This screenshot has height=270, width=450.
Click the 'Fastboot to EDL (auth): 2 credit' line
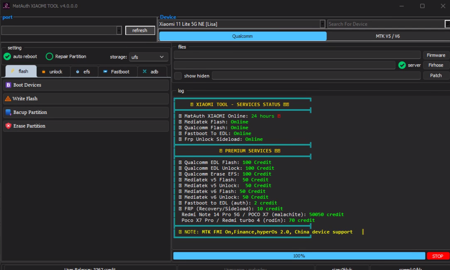[x=228, y=203]
